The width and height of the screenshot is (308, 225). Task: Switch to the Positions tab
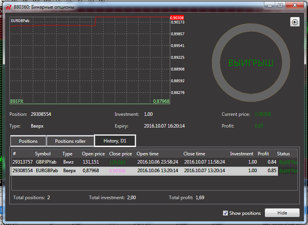(28, 141)
